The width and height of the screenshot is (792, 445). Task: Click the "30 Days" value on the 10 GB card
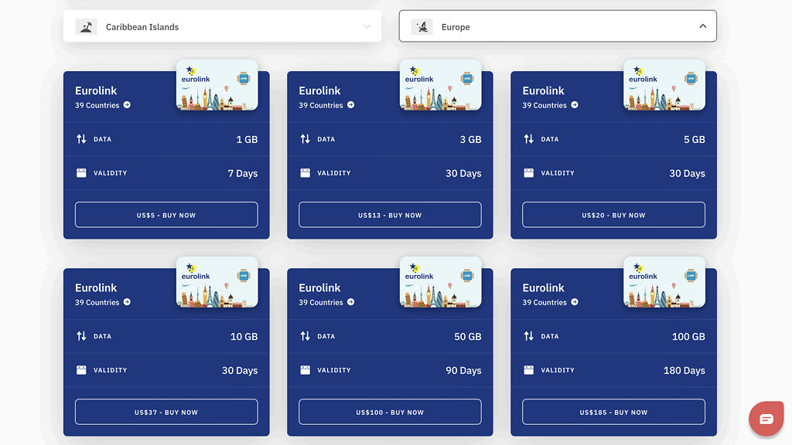(x=240, y=371)
